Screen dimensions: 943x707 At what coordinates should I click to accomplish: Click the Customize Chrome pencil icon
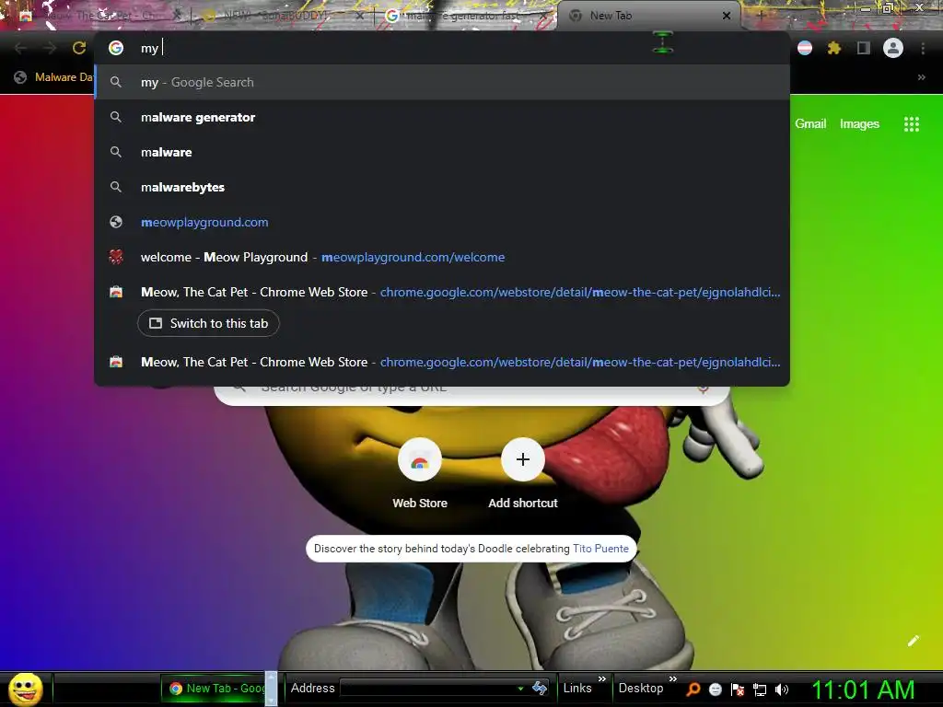pos(913,641)
